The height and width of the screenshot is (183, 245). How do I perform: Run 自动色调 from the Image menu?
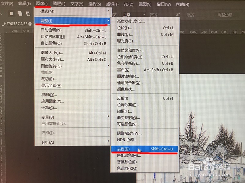51,30
